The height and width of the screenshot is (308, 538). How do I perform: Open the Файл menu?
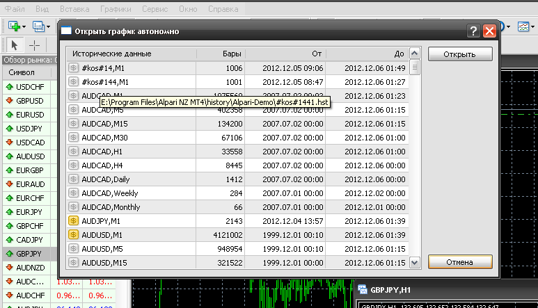click(15, 9)
